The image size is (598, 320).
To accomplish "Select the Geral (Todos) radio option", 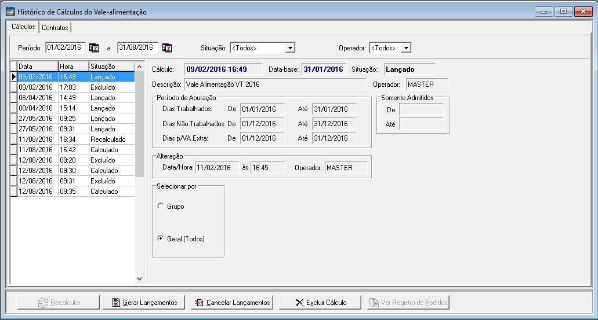I will click(x=160, y=239).
